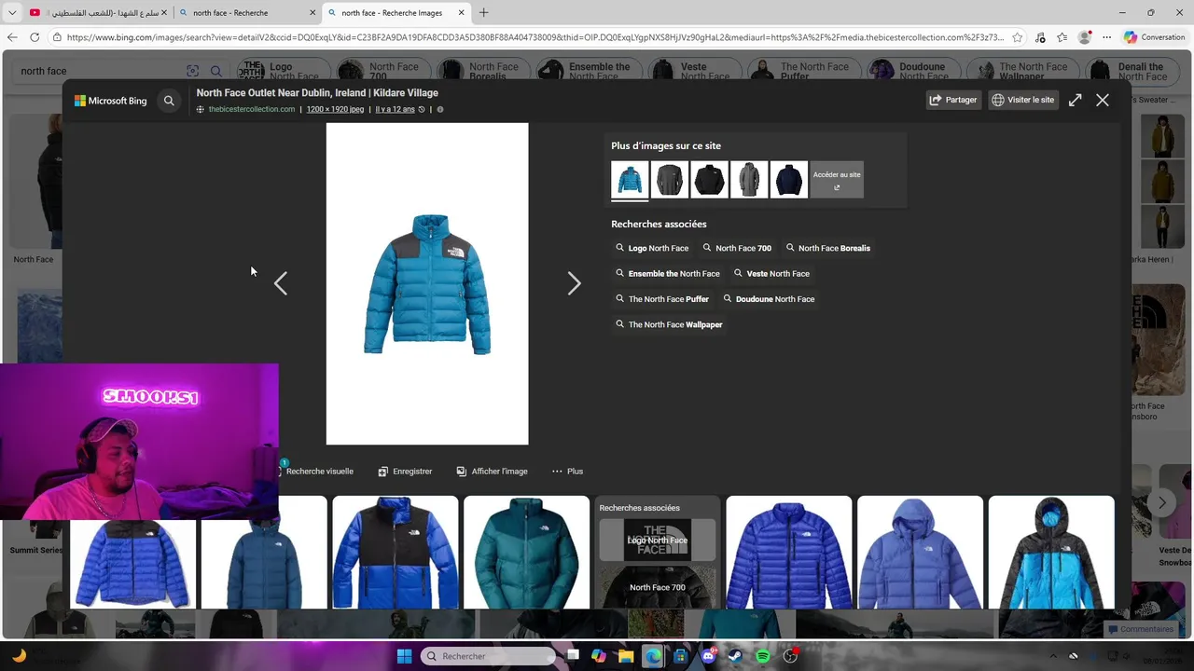Close the Bing image detail view

[1103, 100]
